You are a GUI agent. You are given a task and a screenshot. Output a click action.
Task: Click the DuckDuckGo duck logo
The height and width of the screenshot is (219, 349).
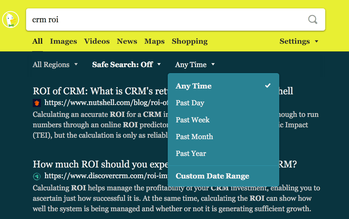click(x=10, y=20)
